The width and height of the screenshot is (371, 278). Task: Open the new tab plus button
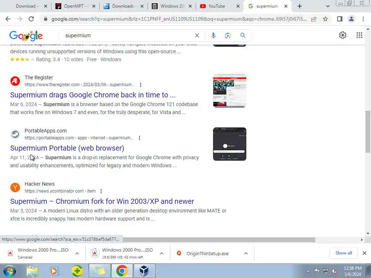(x=300, y=7)
